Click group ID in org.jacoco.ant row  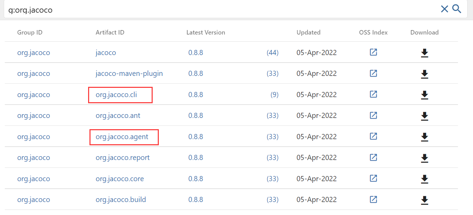(33, 116)
